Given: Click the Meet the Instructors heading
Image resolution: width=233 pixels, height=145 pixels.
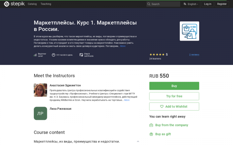Looking at the screenshot, I should [54, 76].
